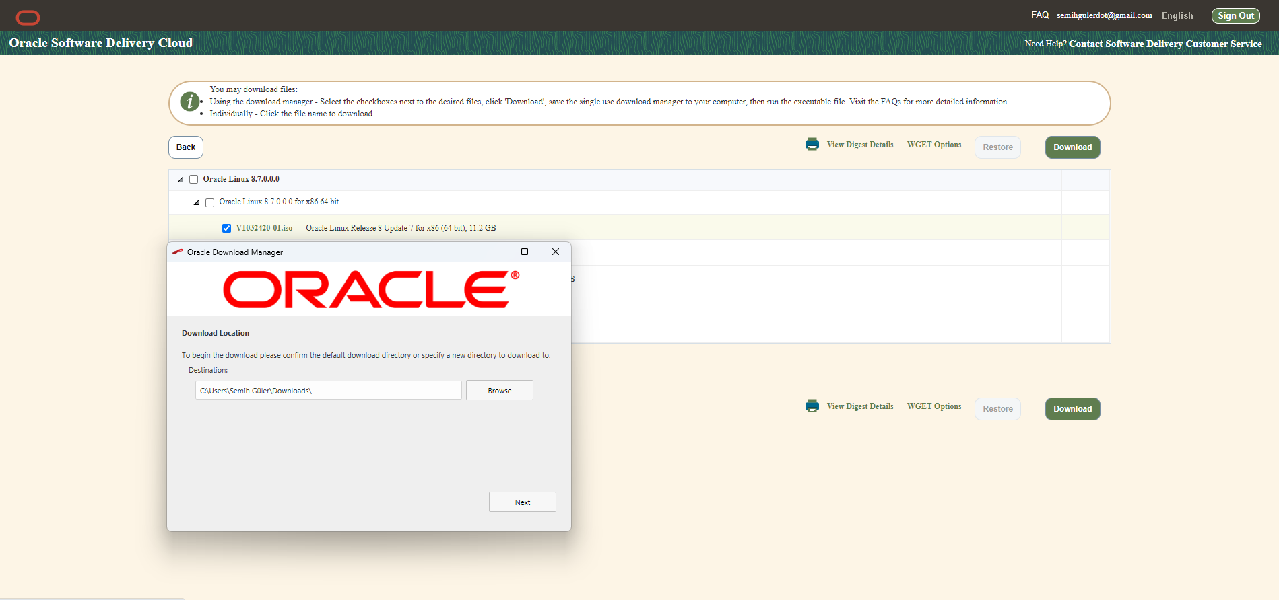This screenshot has width=1279, height=600.
Task: Click the bottom printer icon beside View Digest Details
Action: pyautogui.click(x=812, y=406)
